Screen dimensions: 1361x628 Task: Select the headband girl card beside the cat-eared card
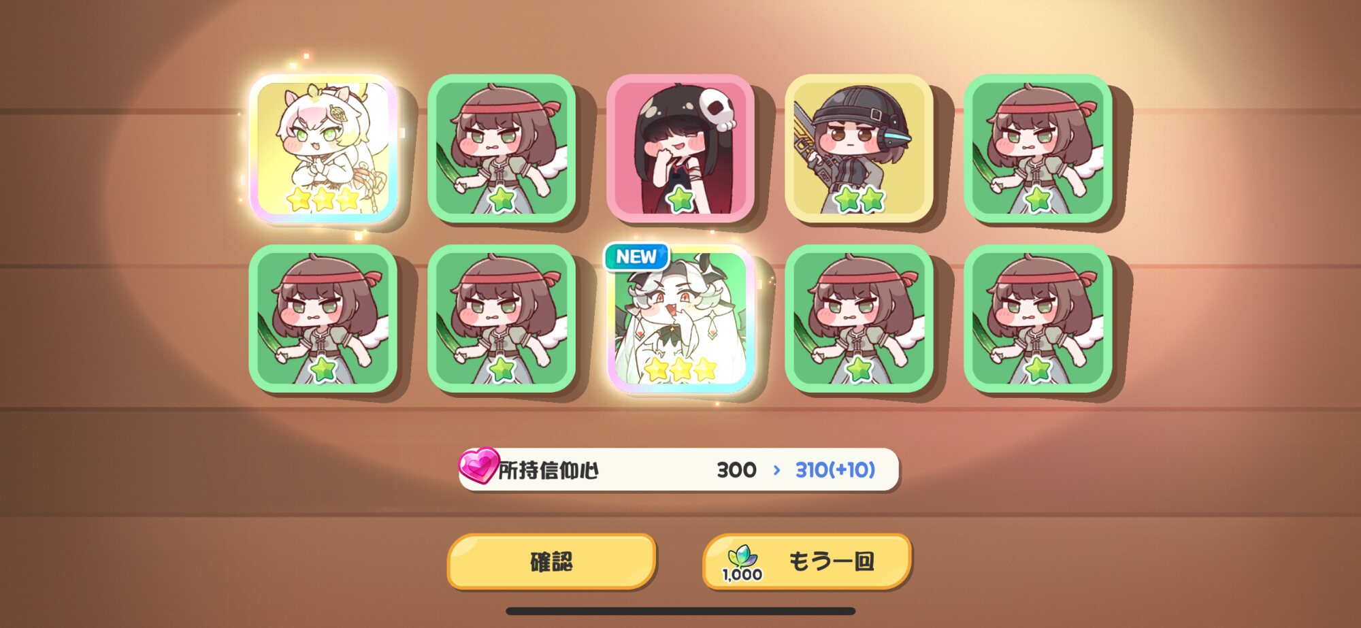click(x=502, y=148)
